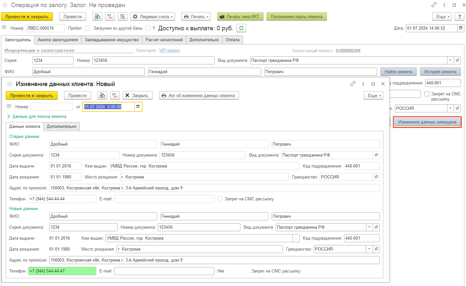The height and width of the screenshot is (286, 466).
Task: Switch to Закладываемое имущество tab
Action: (x=112, y=40)
